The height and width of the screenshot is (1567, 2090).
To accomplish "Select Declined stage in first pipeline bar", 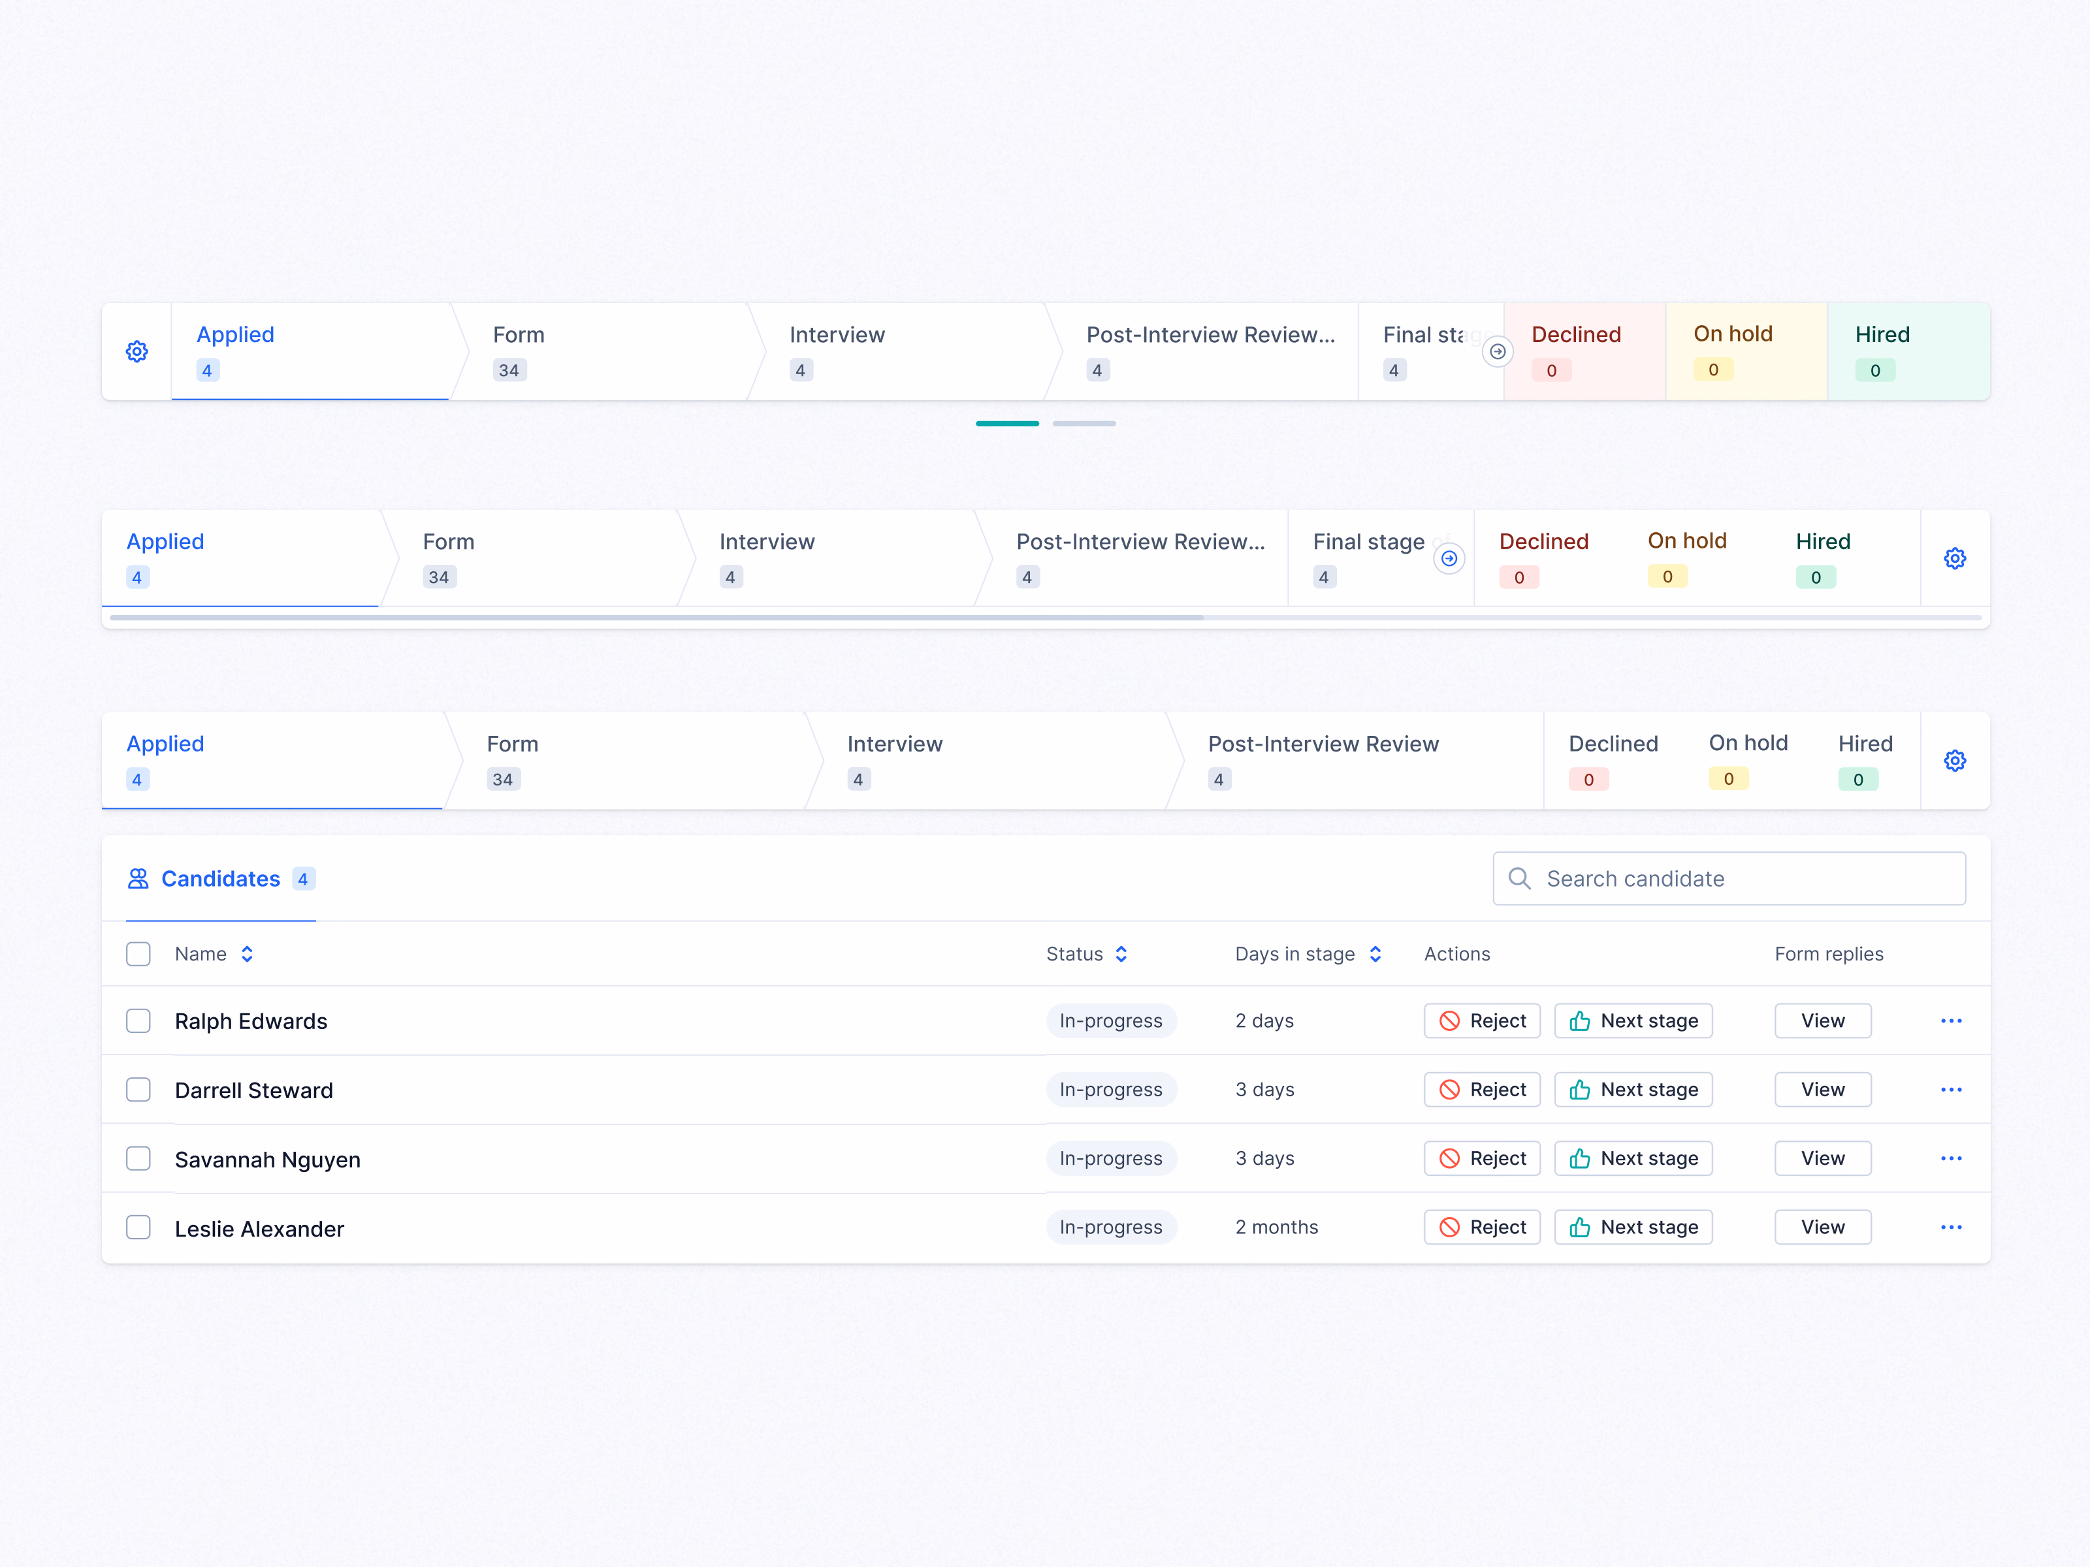I will (1584, 351).
